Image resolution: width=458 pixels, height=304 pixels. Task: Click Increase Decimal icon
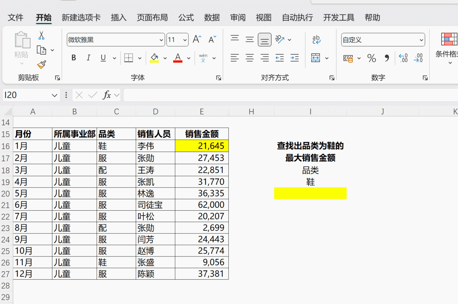coord(403,58)
